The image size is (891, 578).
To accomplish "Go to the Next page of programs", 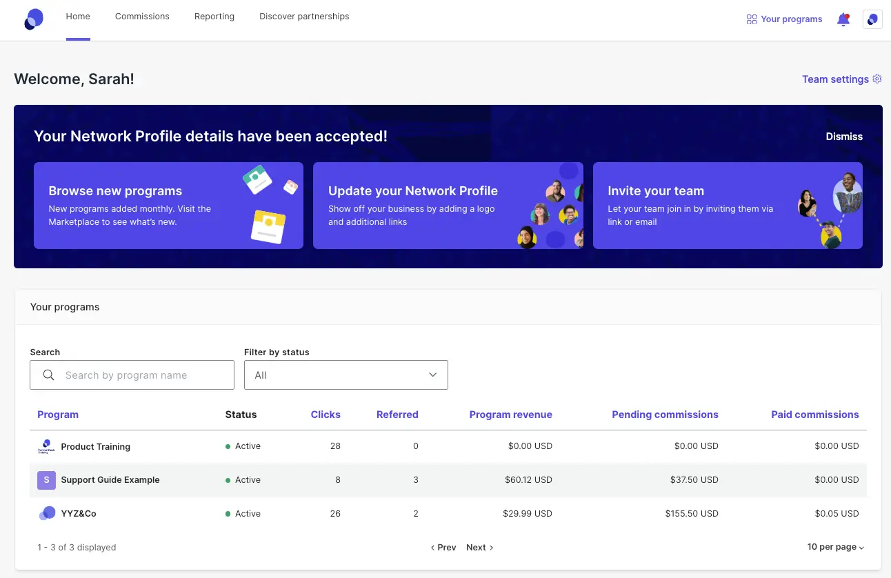I will [480, 547].
